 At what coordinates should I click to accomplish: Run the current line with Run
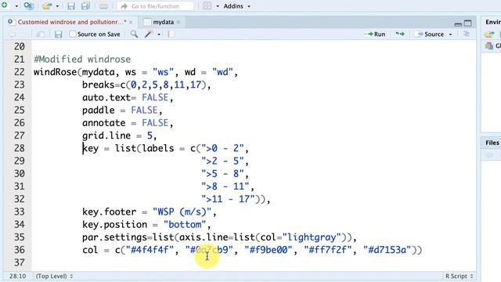pyautogui.click(x=375, y=34)
